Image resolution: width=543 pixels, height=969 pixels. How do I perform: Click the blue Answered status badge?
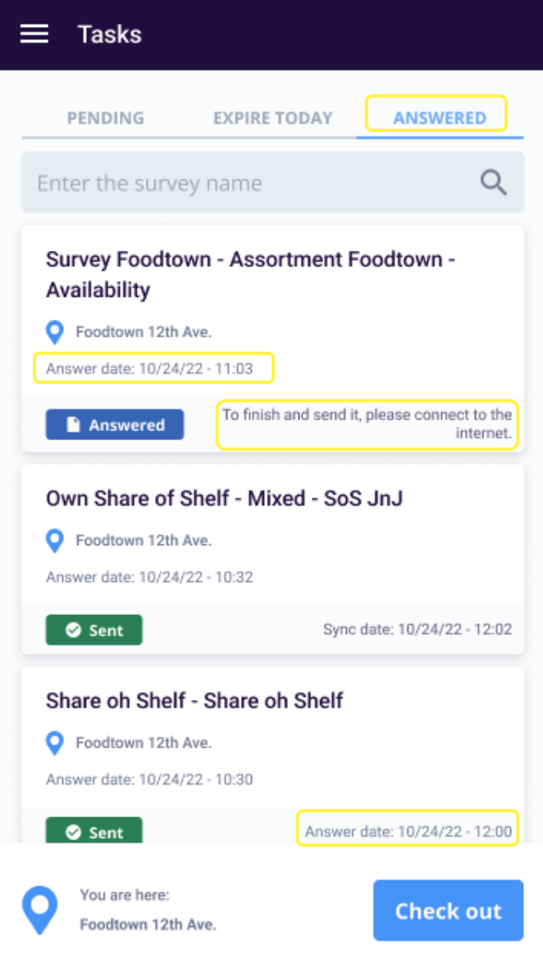tap(115, 425)
